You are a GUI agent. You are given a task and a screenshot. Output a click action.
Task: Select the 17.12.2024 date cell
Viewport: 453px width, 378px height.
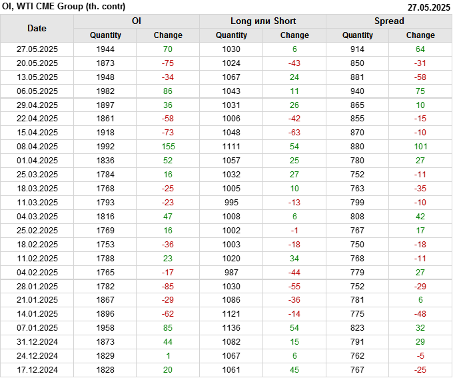click(x=37, y=370)
